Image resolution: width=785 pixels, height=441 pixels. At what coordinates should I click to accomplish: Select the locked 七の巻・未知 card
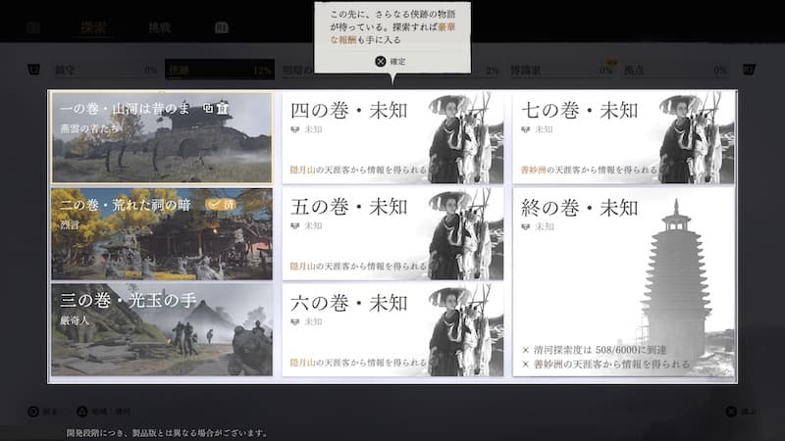click(623, 137)
